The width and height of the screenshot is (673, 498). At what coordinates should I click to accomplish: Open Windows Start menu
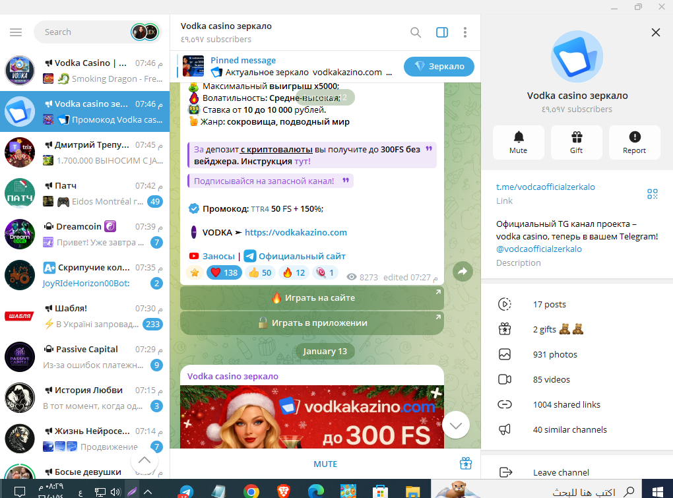(x=658, y=490)
